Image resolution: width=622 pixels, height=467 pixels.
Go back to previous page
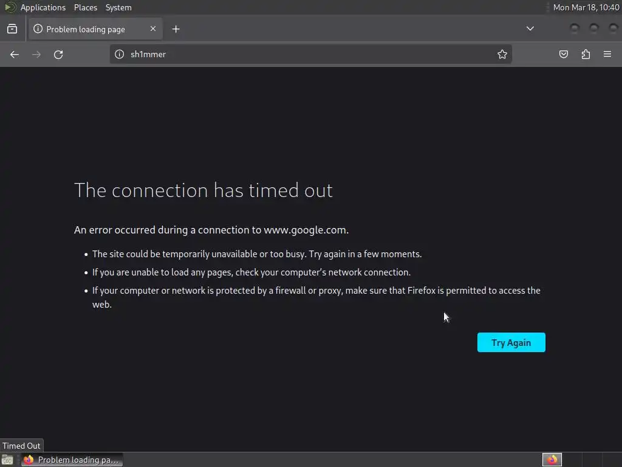pos(15,54)
